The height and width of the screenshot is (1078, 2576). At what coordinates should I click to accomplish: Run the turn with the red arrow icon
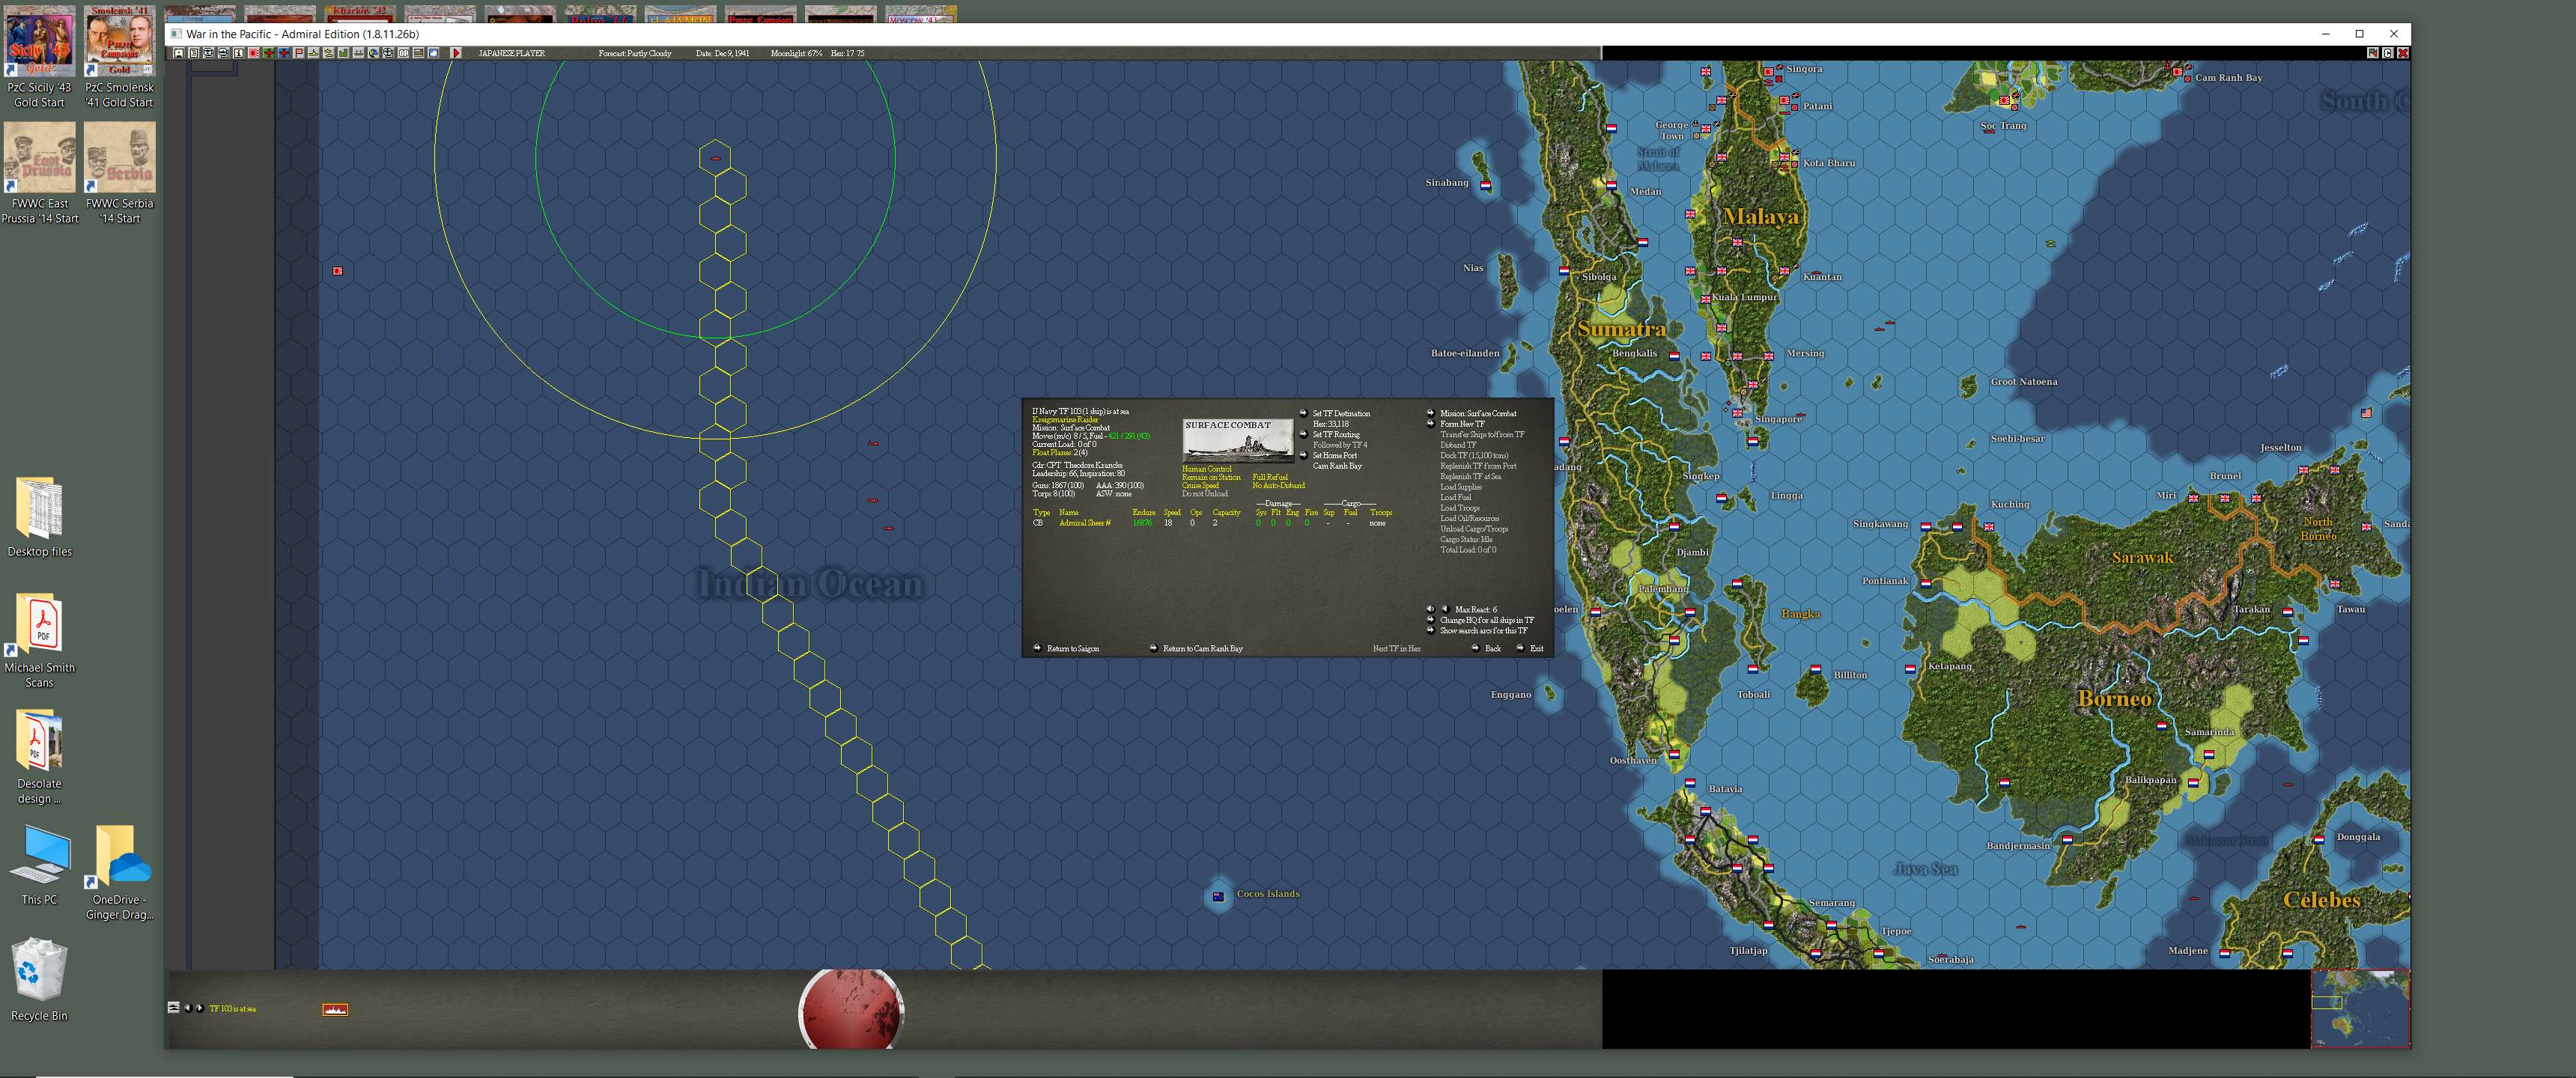[457, 52]
